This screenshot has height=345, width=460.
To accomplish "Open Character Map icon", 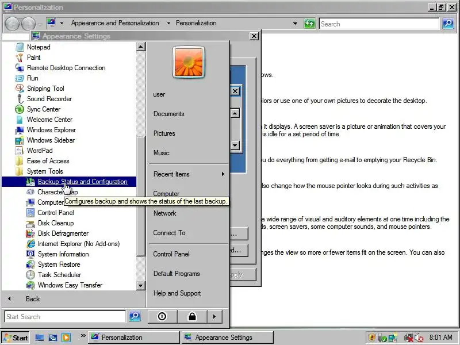I will pyautogui.click(x=30, y=192).
